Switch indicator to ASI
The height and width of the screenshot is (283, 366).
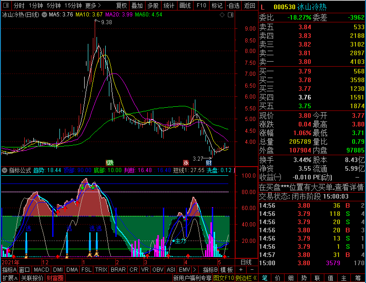[x=171, y=270]
